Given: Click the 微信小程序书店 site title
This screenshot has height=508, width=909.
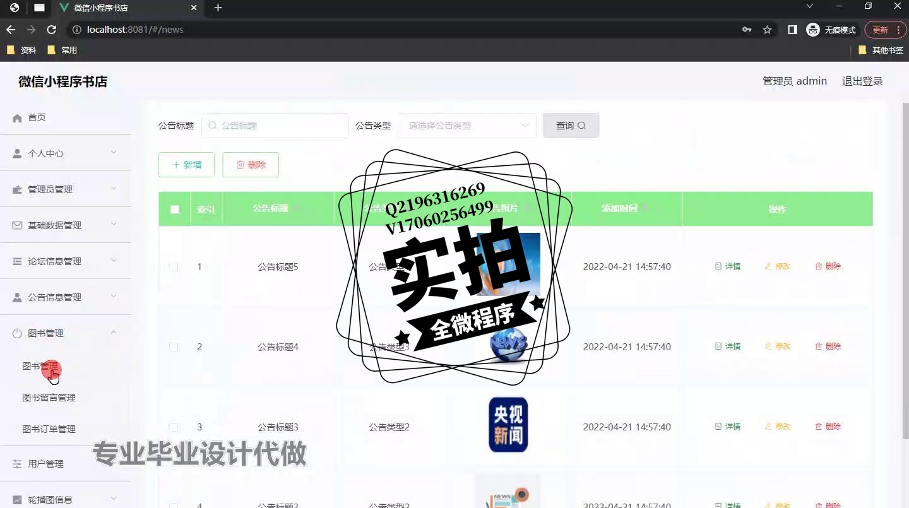Looking at the screenshot, I should [x=63, y=81].
